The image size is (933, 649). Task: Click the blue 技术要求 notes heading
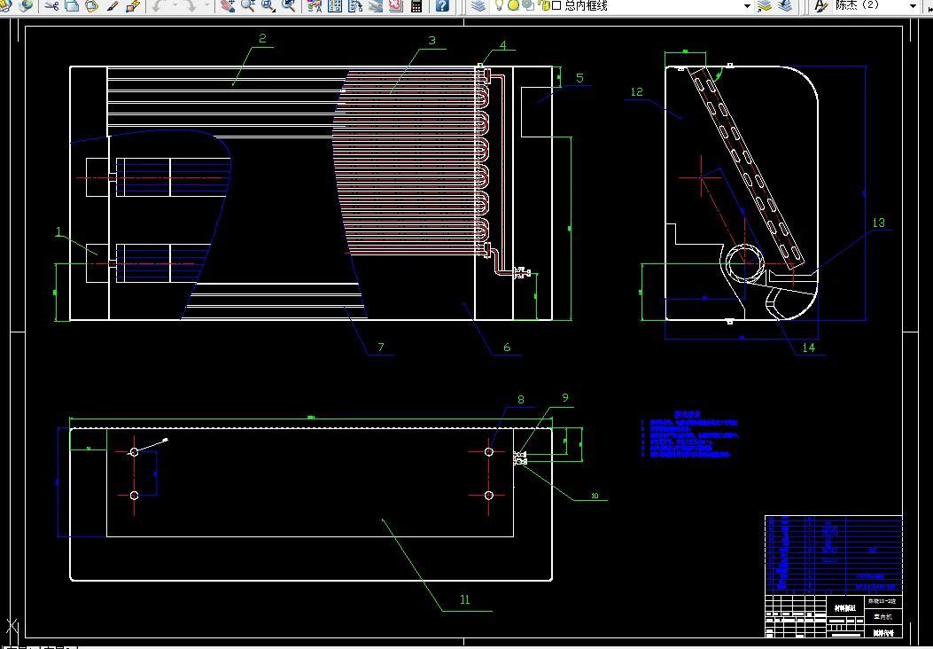pos(688,414)
